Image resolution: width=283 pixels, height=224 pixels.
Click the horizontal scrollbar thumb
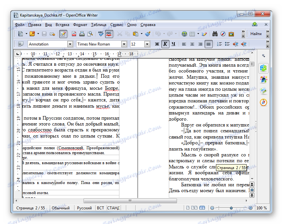click(x=130, y=201)
